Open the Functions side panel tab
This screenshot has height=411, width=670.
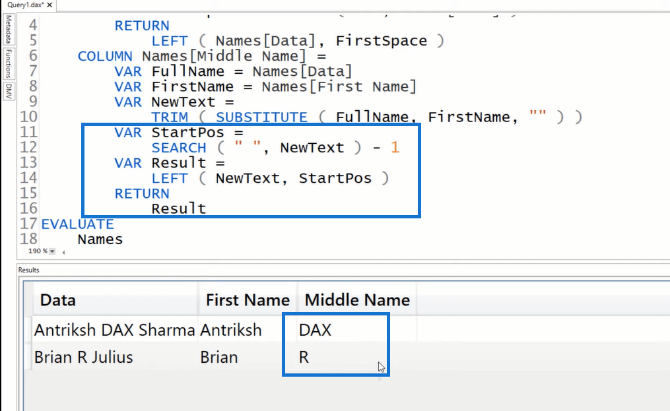(x=9, y=63)
